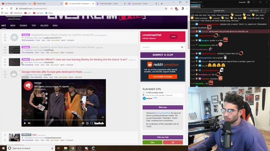Downvote the Savage interview post
Image resolution: width=270 pixels, height=151 pixels.
5,77
